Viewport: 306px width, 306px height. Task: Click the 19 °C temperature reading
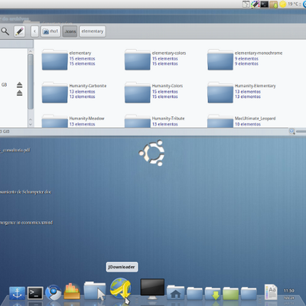(x=293, y=4)
